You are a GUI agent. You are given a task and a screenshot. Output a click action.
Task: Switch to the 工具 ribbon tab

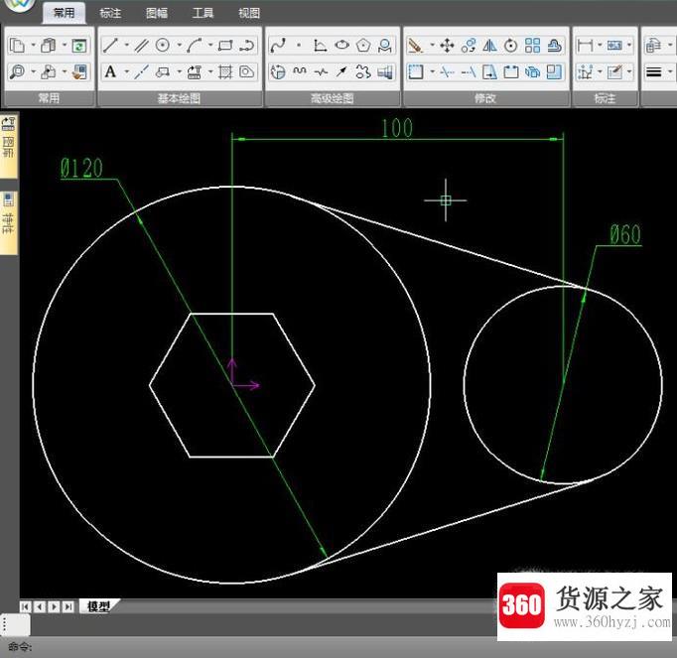point(203,13)
